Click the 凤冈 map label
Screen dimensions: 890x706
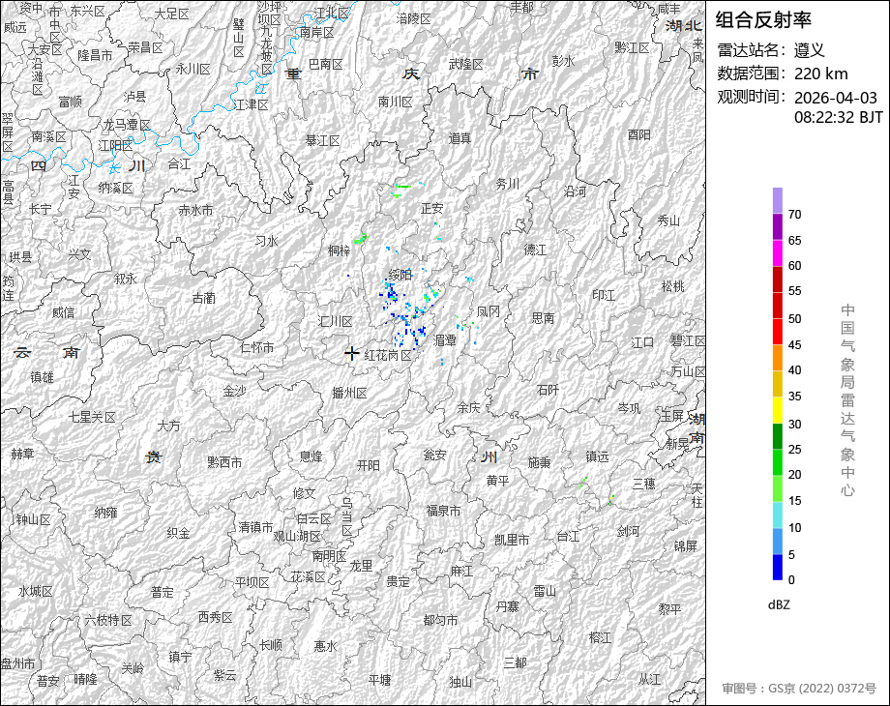pos(489,311)
